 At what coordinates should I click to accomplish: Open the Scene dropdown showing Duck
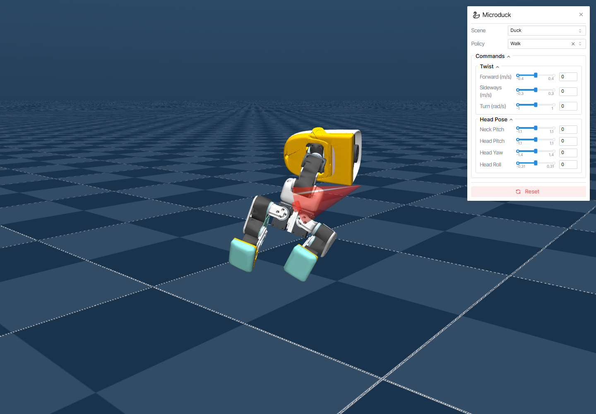pos(546,31)
